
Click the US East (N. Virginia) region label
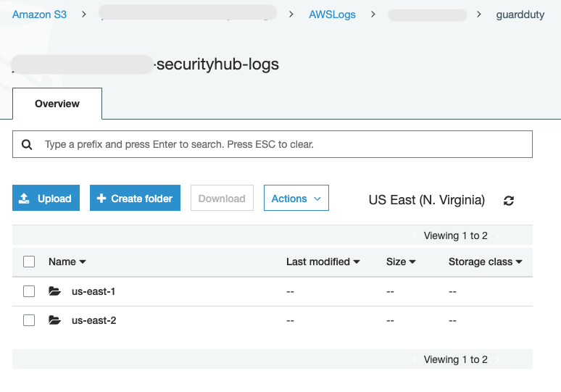426,200
